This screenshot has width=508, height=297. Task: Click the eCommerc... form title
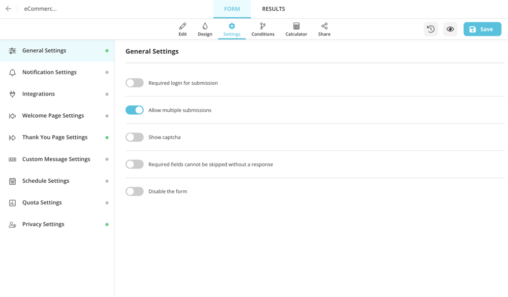pyautogui.click(x=41, y=9)
